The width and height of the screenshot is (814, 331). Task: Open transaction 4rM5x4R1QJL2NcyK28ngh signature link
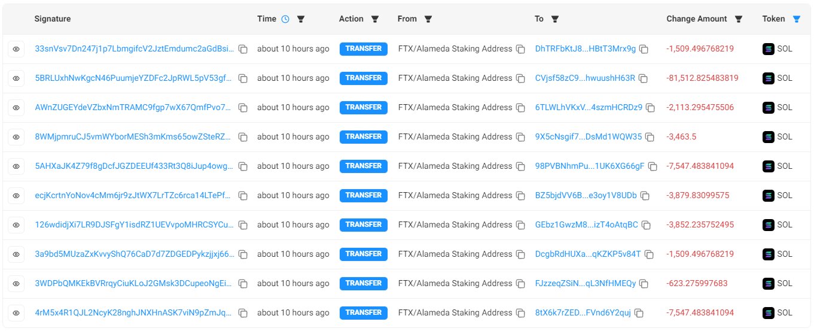tap(135, 313)
